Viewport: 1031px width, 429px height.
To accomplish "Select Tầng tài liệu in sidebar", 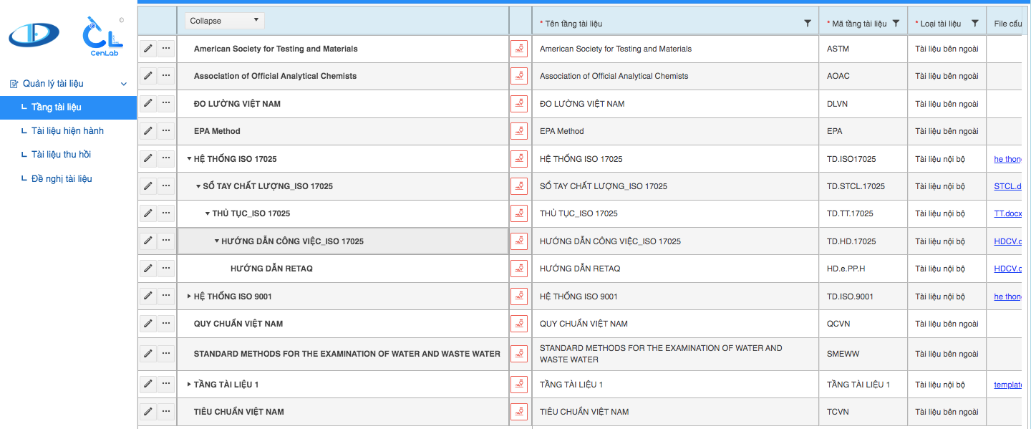I will point(68,107).
